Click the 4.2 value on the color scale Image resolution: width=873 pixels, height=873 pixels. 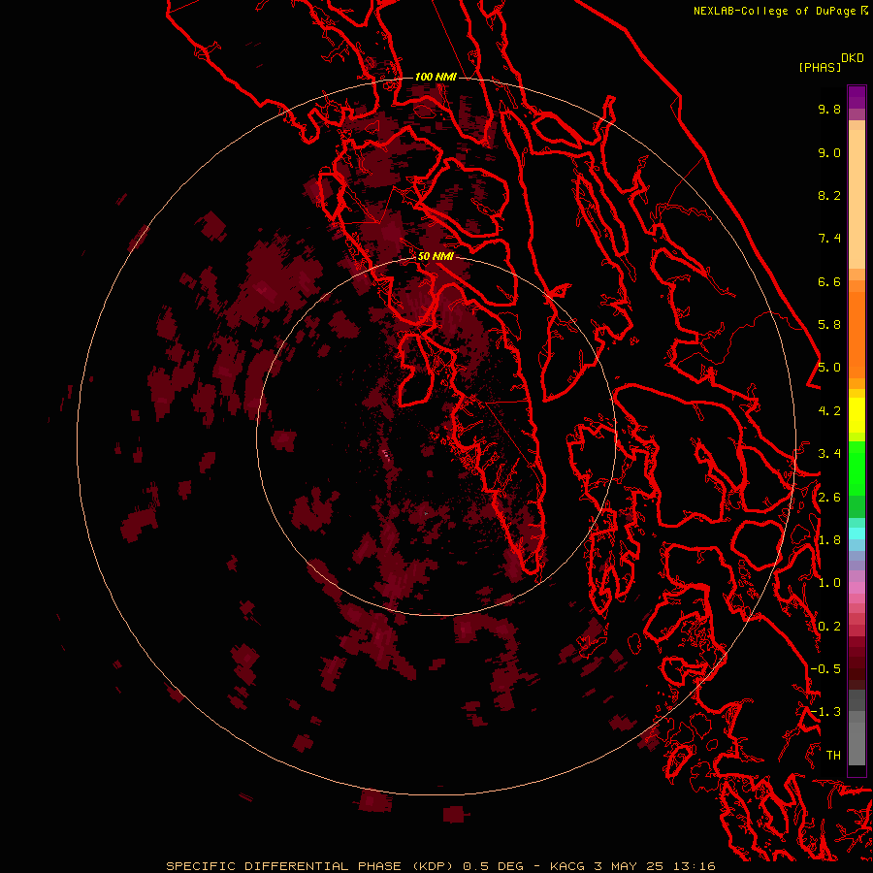(829, 411)
